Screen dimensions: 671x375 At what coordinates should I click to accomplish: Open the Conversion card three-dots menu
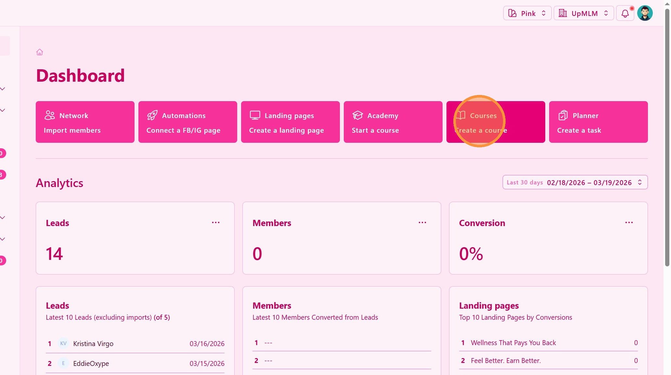[x=629, y=223]
